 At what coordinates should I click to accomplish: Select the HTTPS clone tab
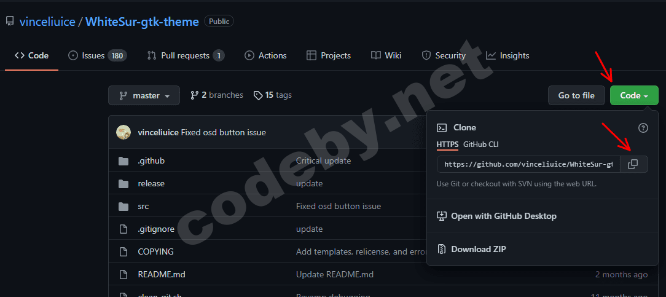(x=447, y=145)
